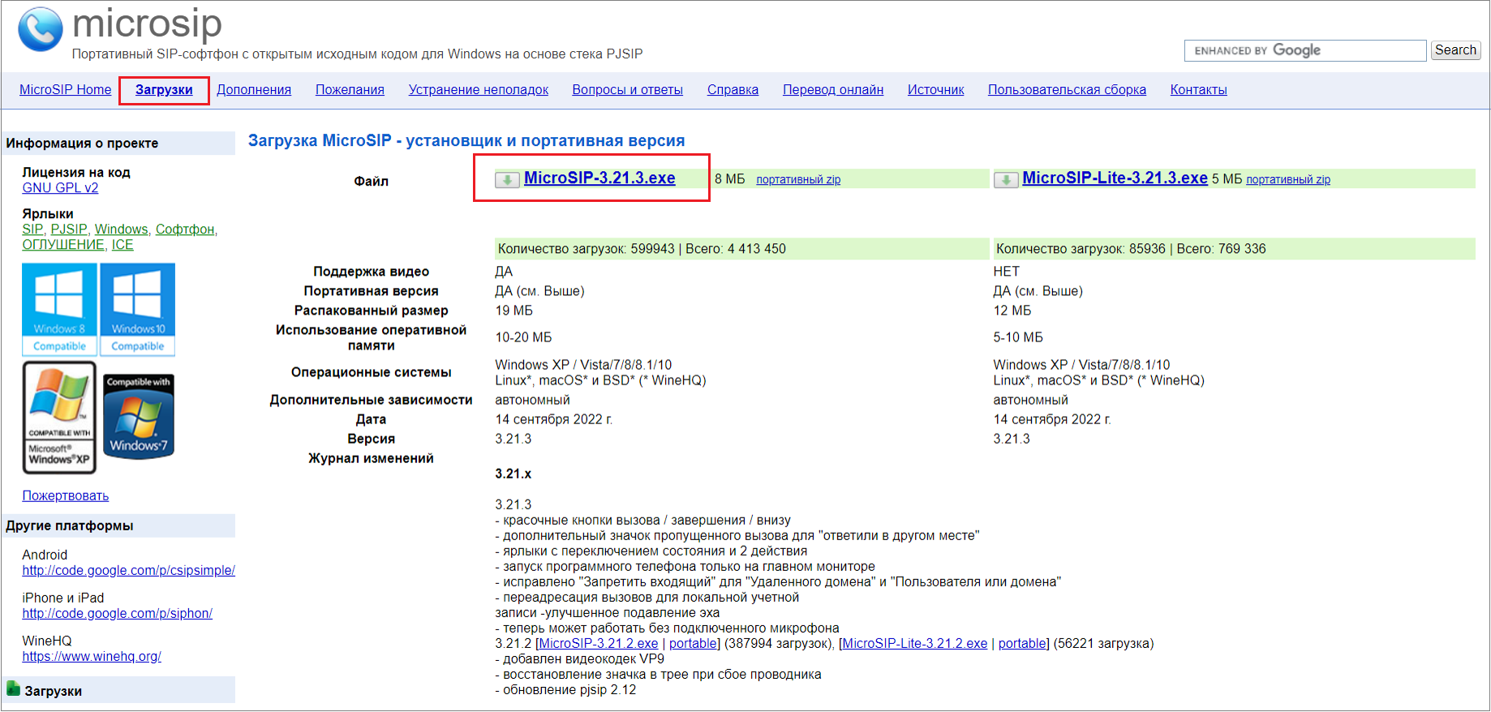Click the Compatible with Windows 7 badge

[x=139, y=417]
